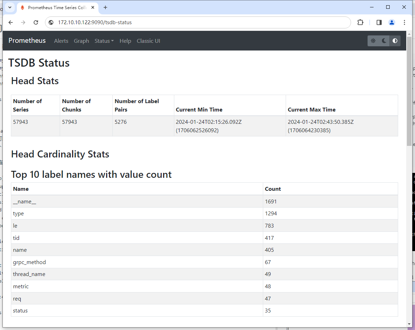Click the address bar URL field
Image resolution: width=415 pixels, height=330 pixels.
click(x=198, y=22)
